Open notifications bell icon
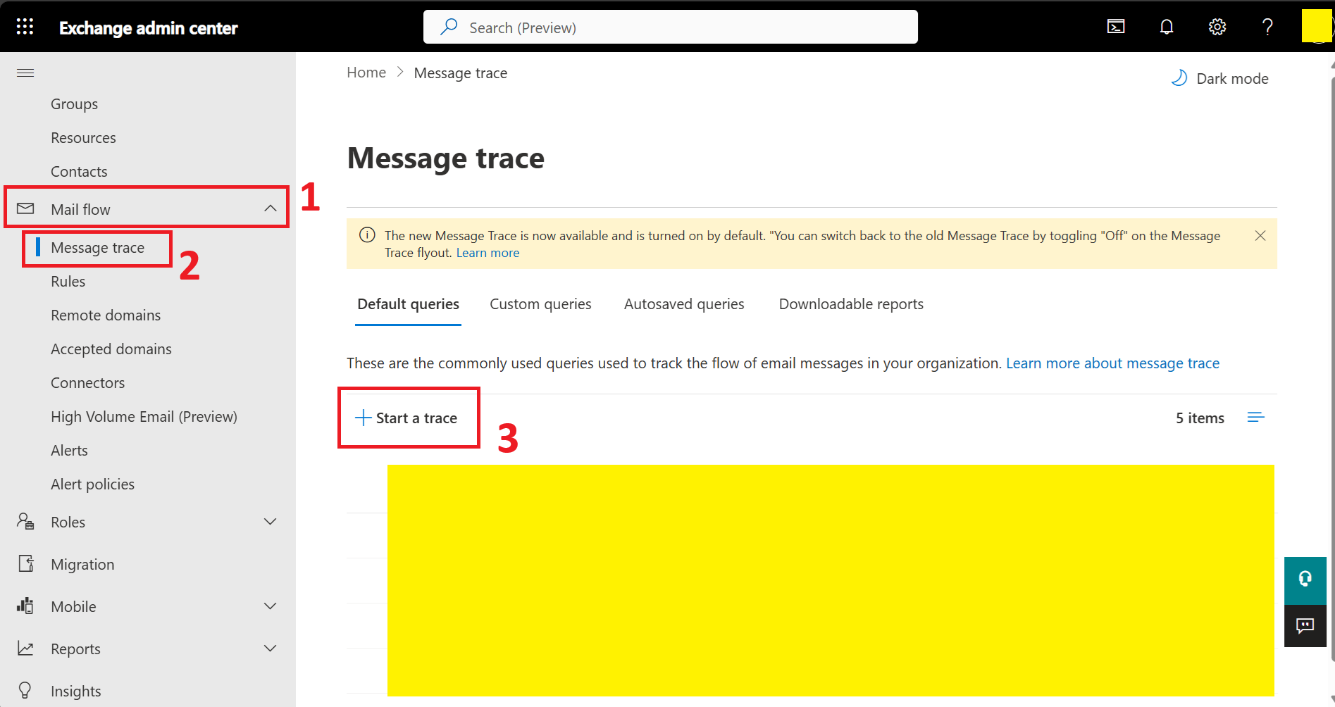Viewport: 1335px width, 707px height. (x=1167, y=27)
